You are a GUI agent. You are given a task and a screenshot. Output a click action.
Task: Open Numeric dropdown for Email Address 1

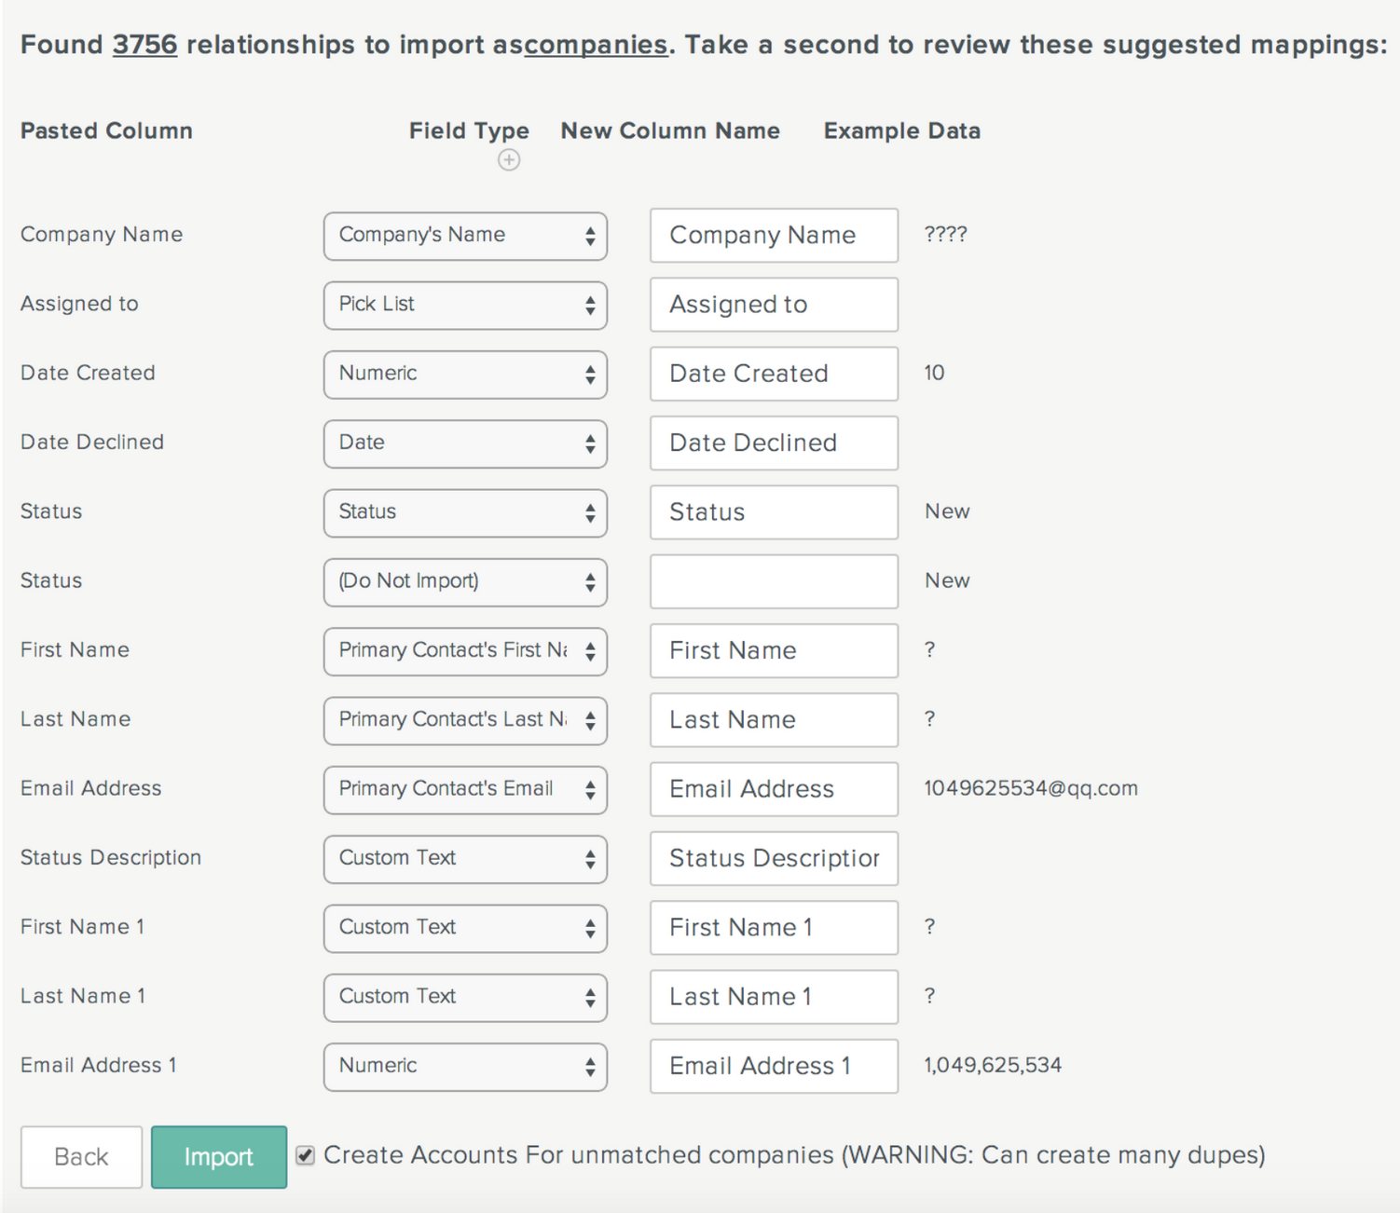point(465,1067)
